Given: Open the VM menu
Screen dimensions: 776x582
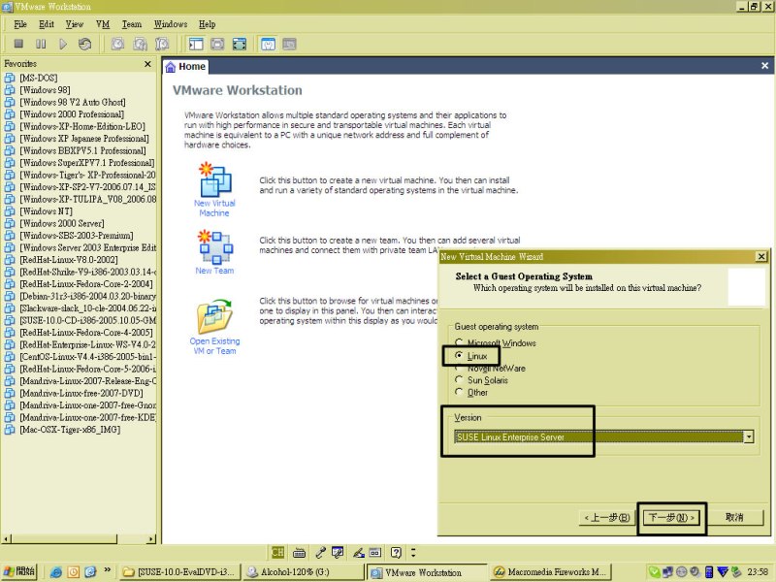Looking at the screenshot, I should click(x=103, y=24).
